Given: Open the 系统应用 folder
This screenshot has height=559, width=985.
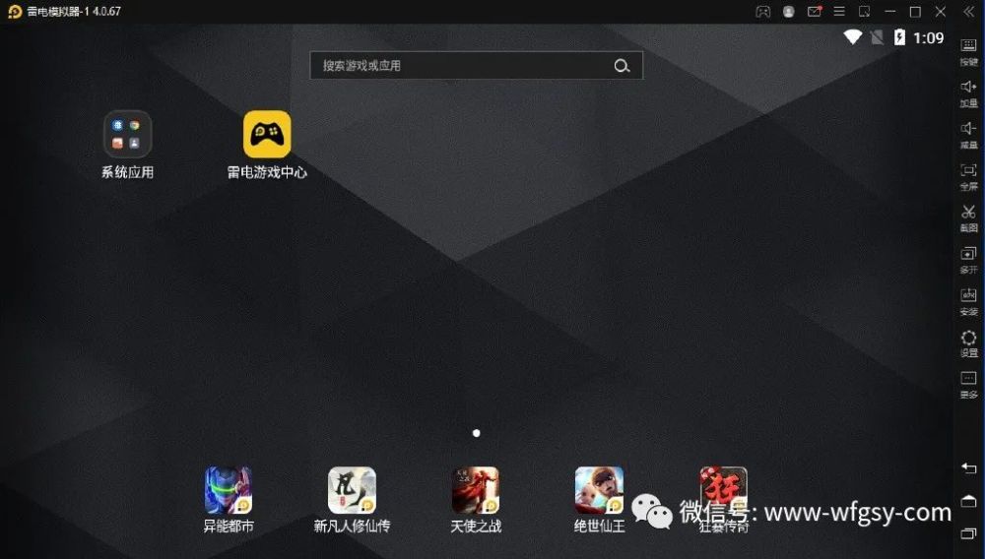Looking at the screenshot, I should click(x=127, y=145).
